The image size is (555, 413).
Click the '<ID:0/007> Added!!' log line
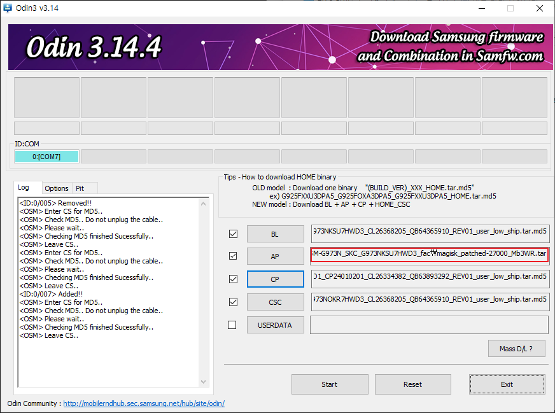(x=51, y=294)
